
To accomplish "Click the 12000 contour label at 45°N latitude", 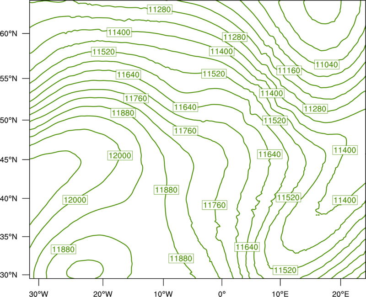I will (x=120, y=155).
